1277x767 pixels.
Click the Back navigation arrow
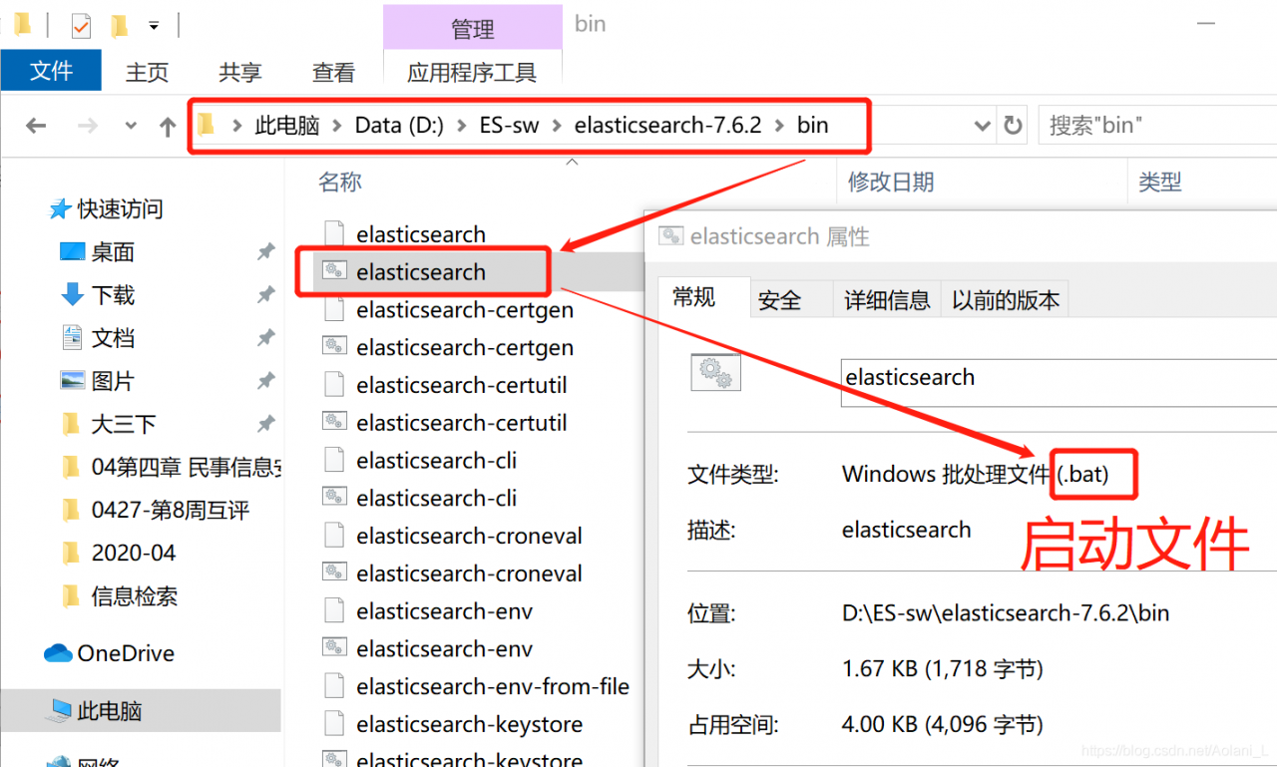click(36, 126)
